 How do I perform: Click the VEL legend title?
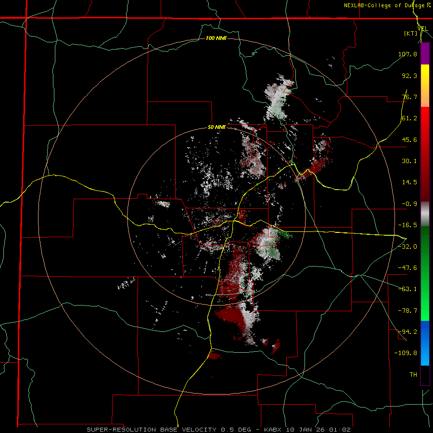point(422,29)
